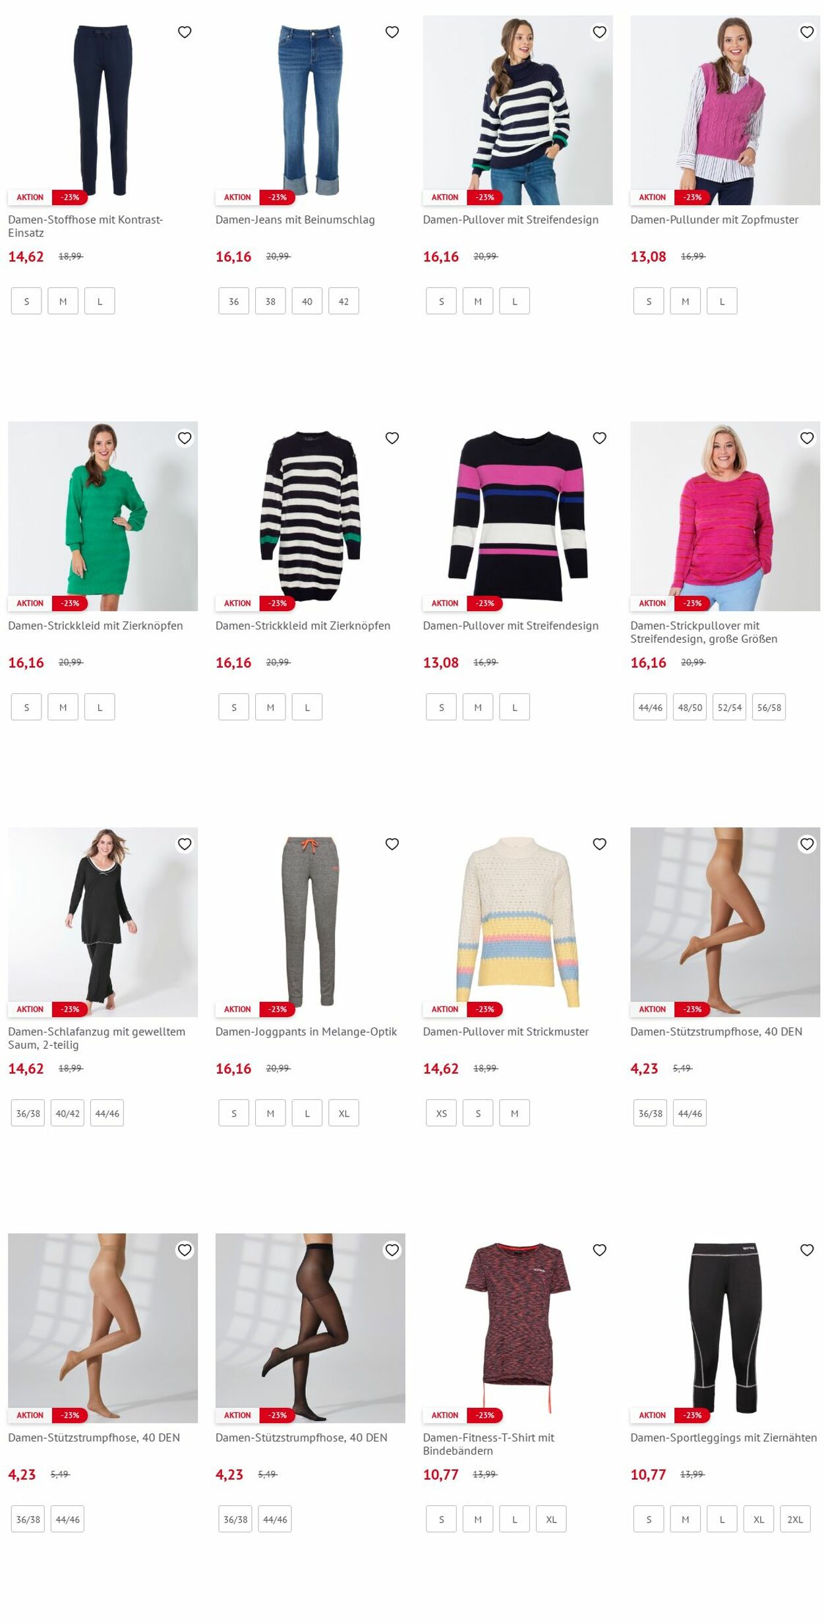The height and width of the screenshot is (1624, 824).
Task: Open Damen-Stoffhose mit Kontrast-Einsatz title
Action: (85, 226)
